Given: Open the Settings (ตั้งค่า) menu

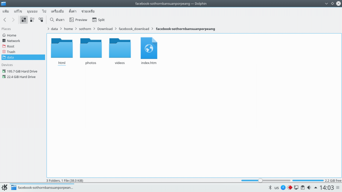Looking at the screenshot, I should click(72, 11).
